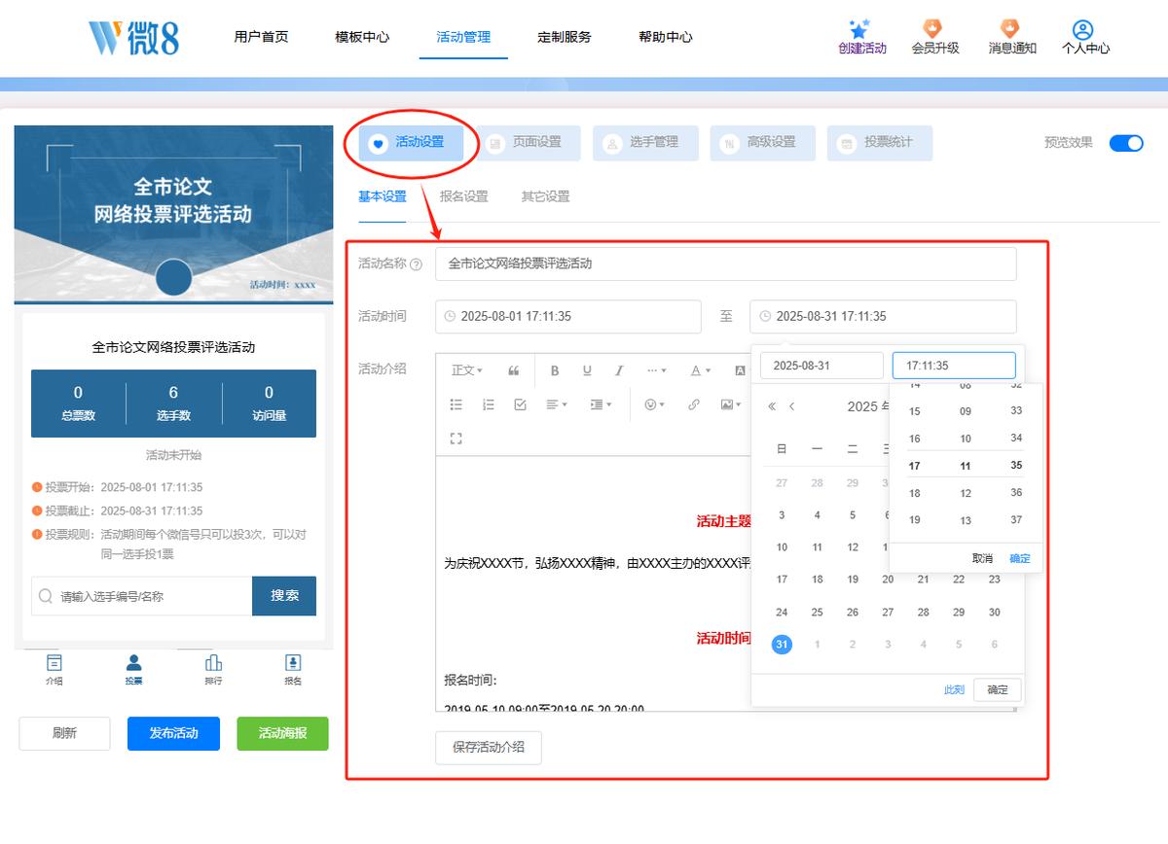Screen dimensions: 1168x844
Task: Click the 此刻 link in the calendar
Action: 954,690
